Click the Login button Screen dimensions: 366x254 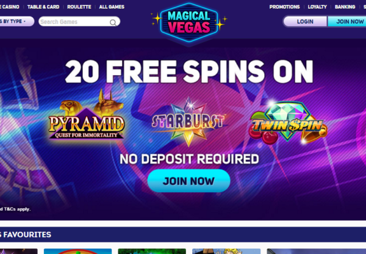305,21
